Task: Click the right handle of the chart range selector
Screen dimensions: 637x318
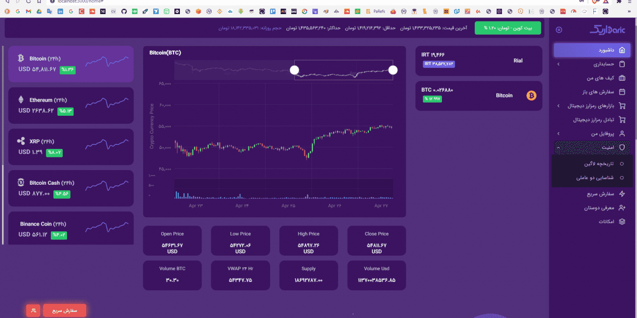Action: click(393, 70)
